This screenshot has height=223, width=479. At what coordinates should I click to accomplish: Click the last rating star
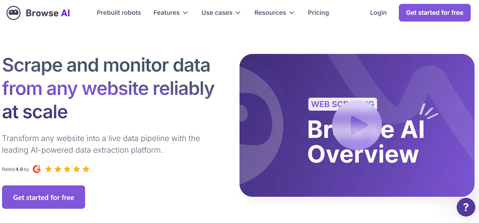[86, 169]
